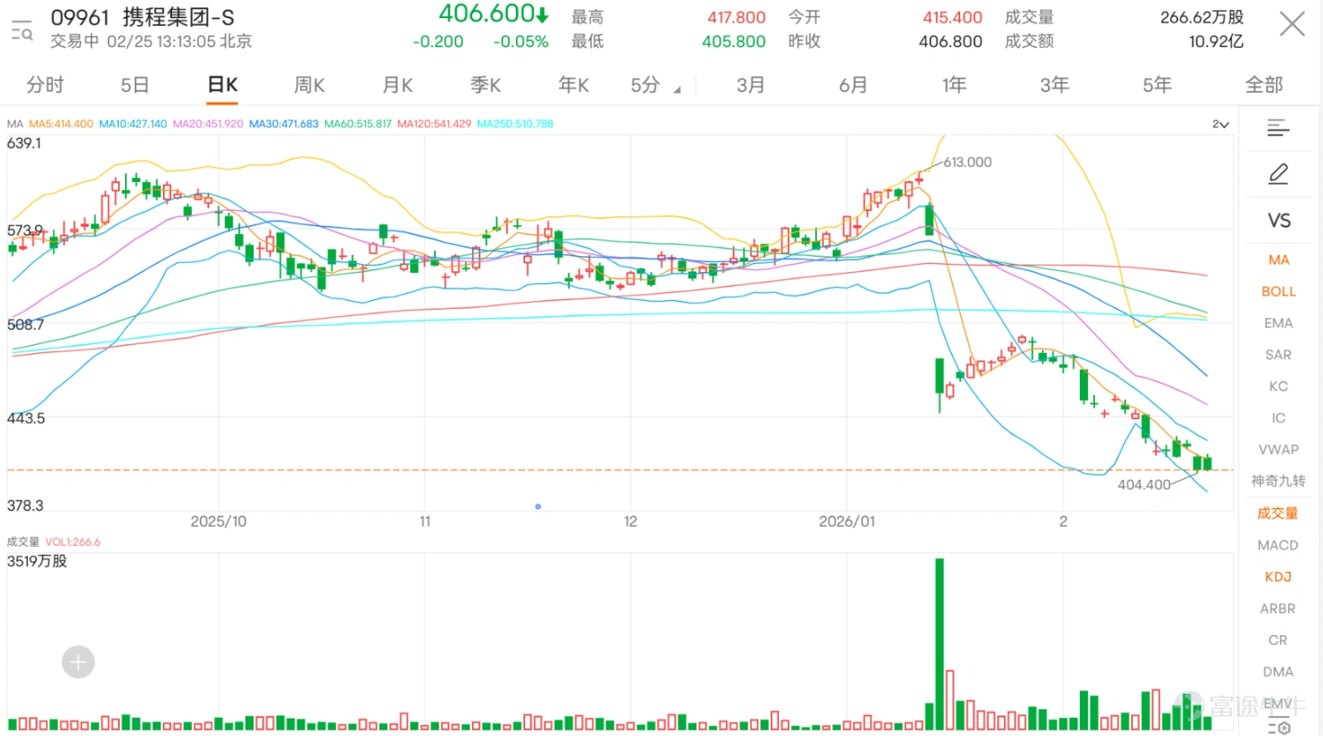Viewport: 1323px width, 736px height.
Task: Select the 月K tab
Action: (398, 84)
